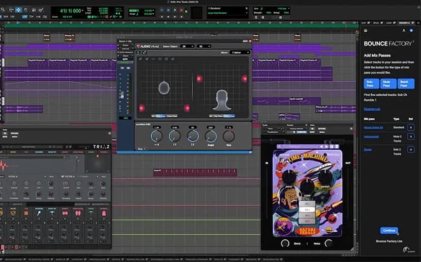Turn the right Output knob on Time Machine
This screenshot has height=262, width=421.
click(325, 177)
